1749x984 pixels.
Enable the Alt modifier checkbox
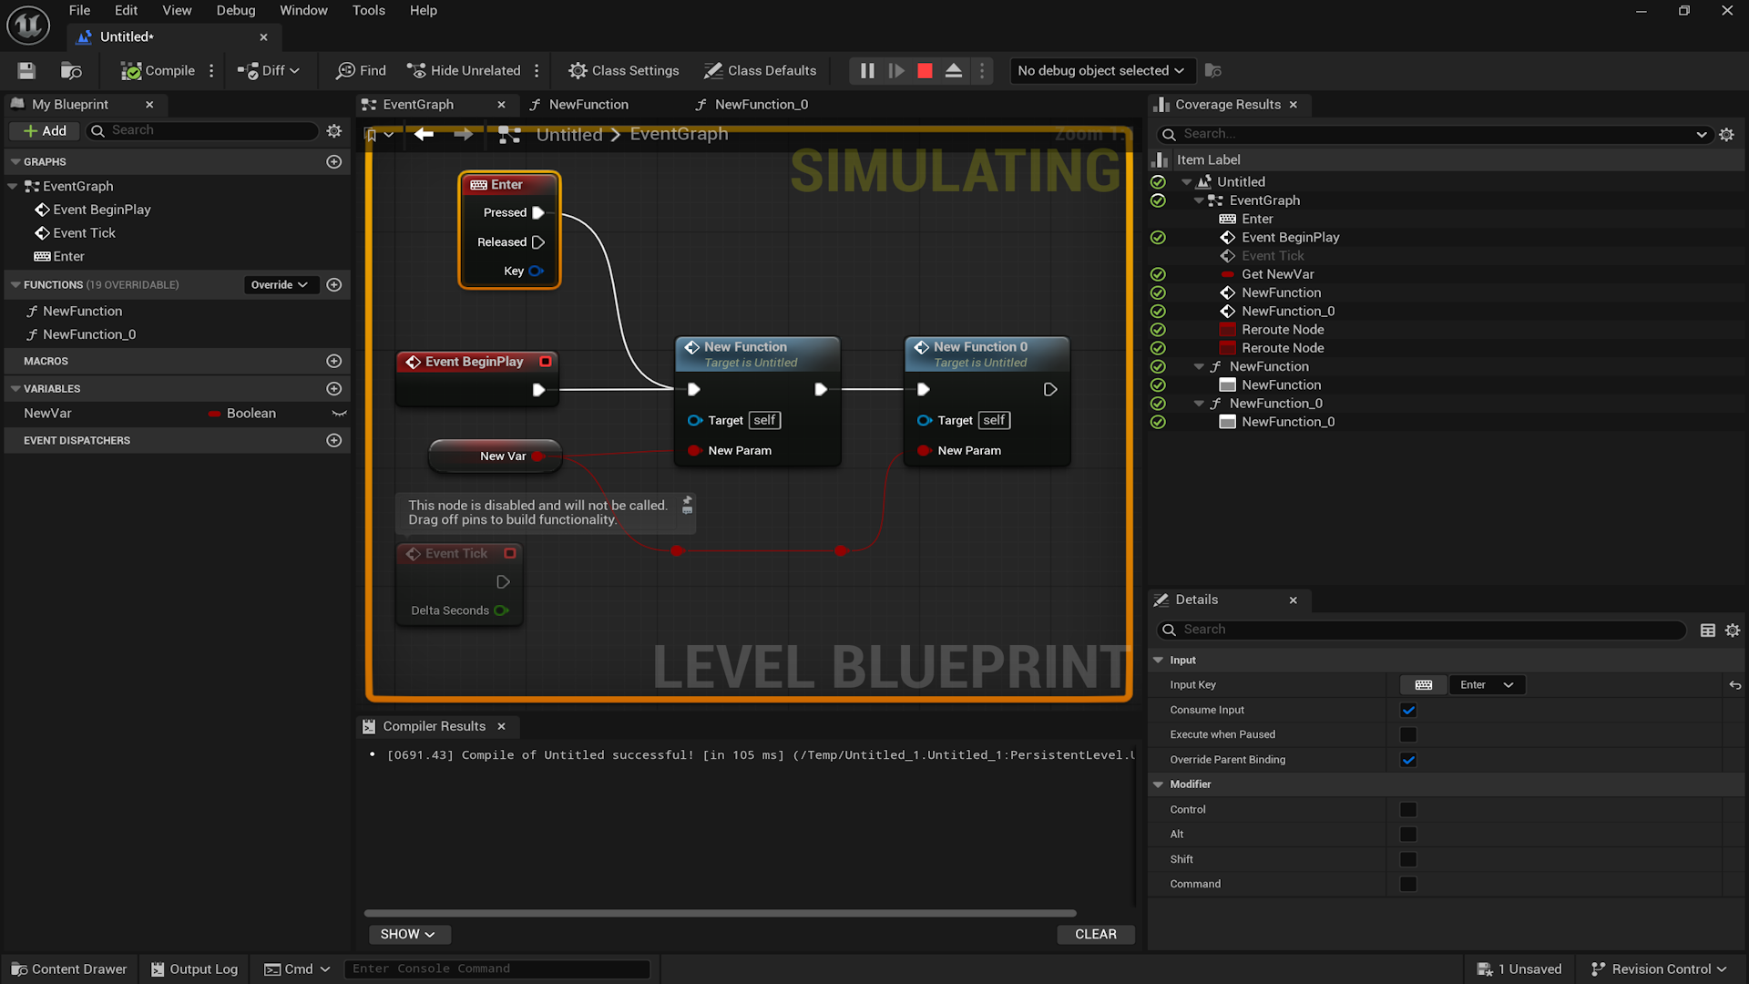coord(1408,835)
